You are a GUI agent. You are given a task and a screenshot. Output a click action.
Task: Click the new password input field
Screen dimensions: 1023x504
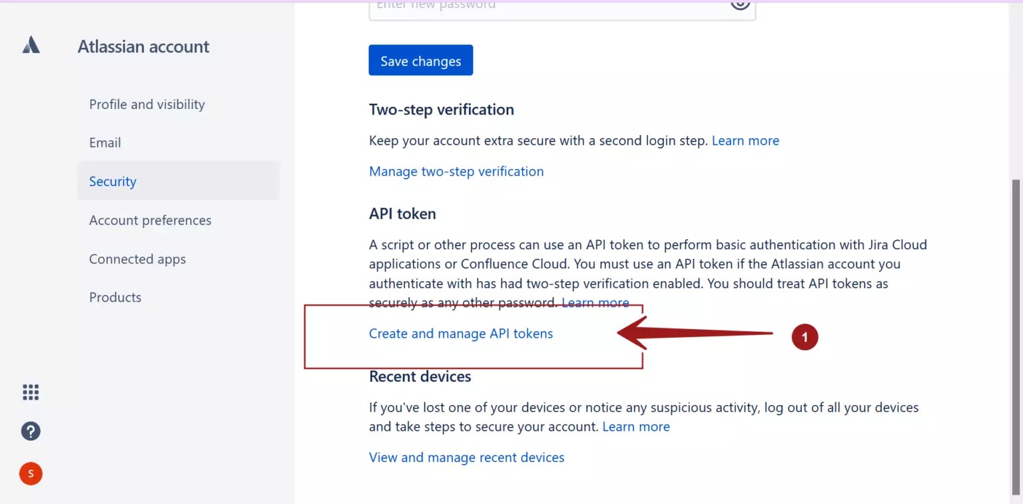561,7
